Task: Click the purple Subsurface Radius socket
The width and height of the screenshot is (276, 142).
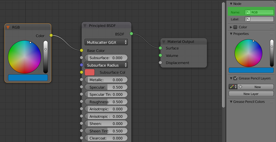Action: click(x=82, y=65)
